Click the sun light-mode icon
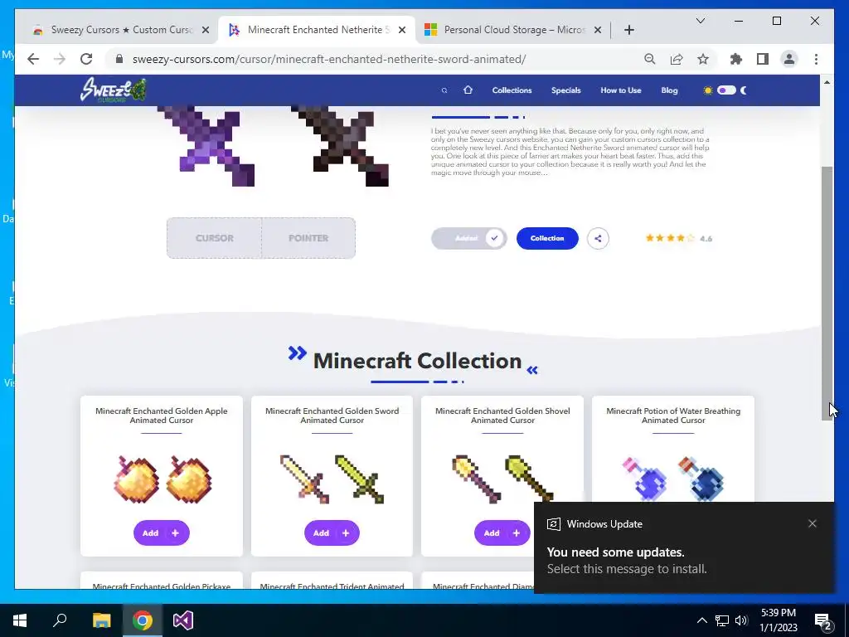Image resolution: width=849 pixels, height=637 pixels. point(707,90)
